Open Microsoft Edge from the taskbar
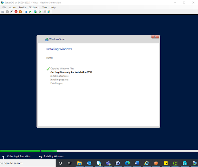The height and width of the screenshot is (167, 198). (x=127, y=163)
